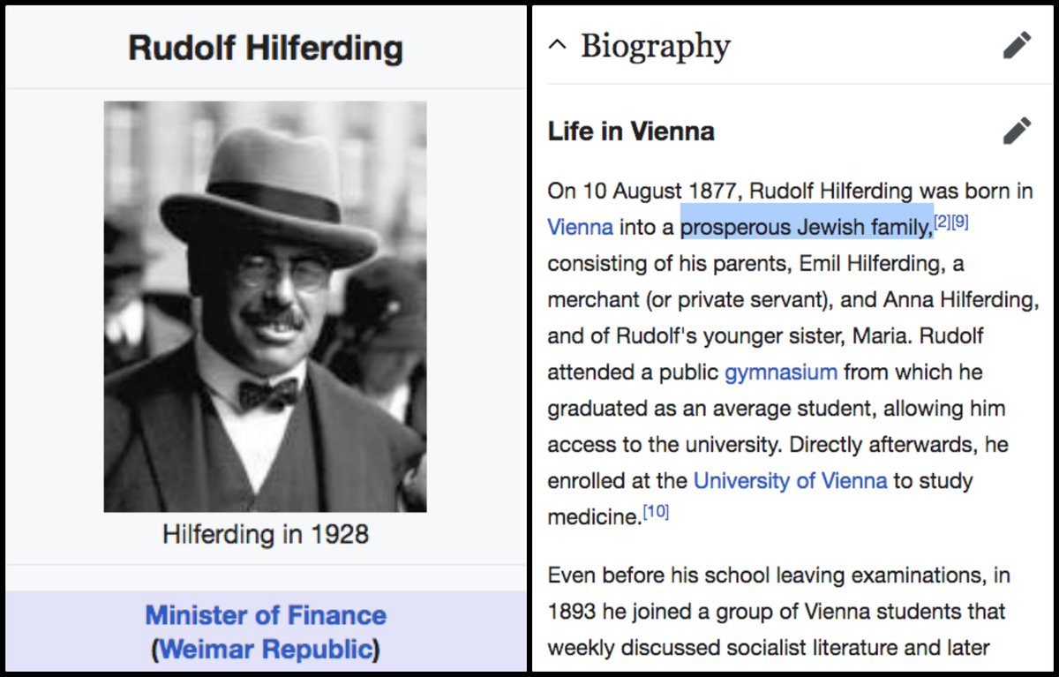This screenshot has width=1059, height=677.
Task: Click the Biography section edit pencil
Action: pos(1017,46)
